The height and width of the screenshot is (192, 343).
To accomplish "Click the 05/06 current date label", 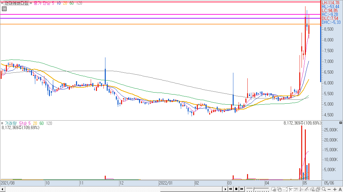I will tap(329, 183).
